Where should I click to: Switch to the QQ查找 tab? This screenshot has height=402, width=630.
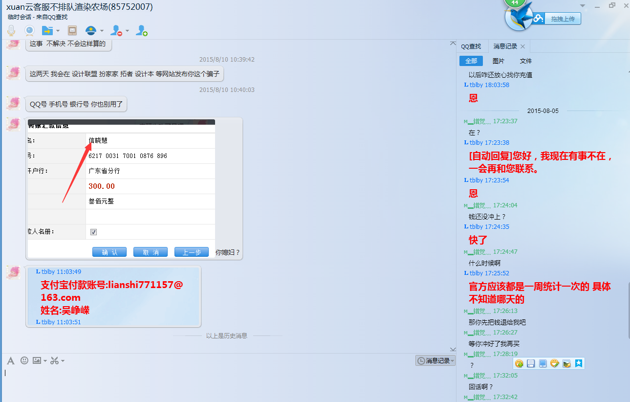[471, 46]
